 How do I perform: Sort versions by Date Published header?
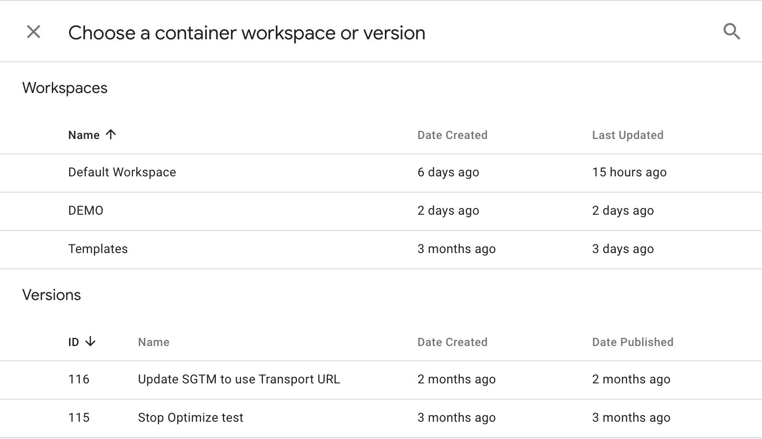coord(632,342)
